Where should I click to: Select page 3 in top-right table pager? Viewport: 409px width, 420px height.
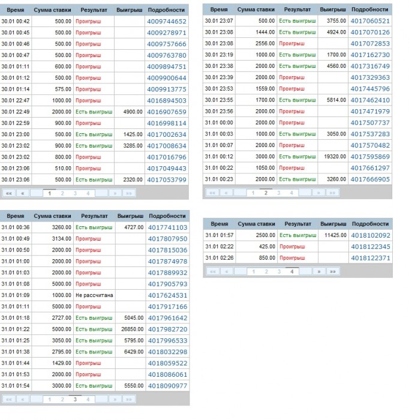click(x=279, y=193)
